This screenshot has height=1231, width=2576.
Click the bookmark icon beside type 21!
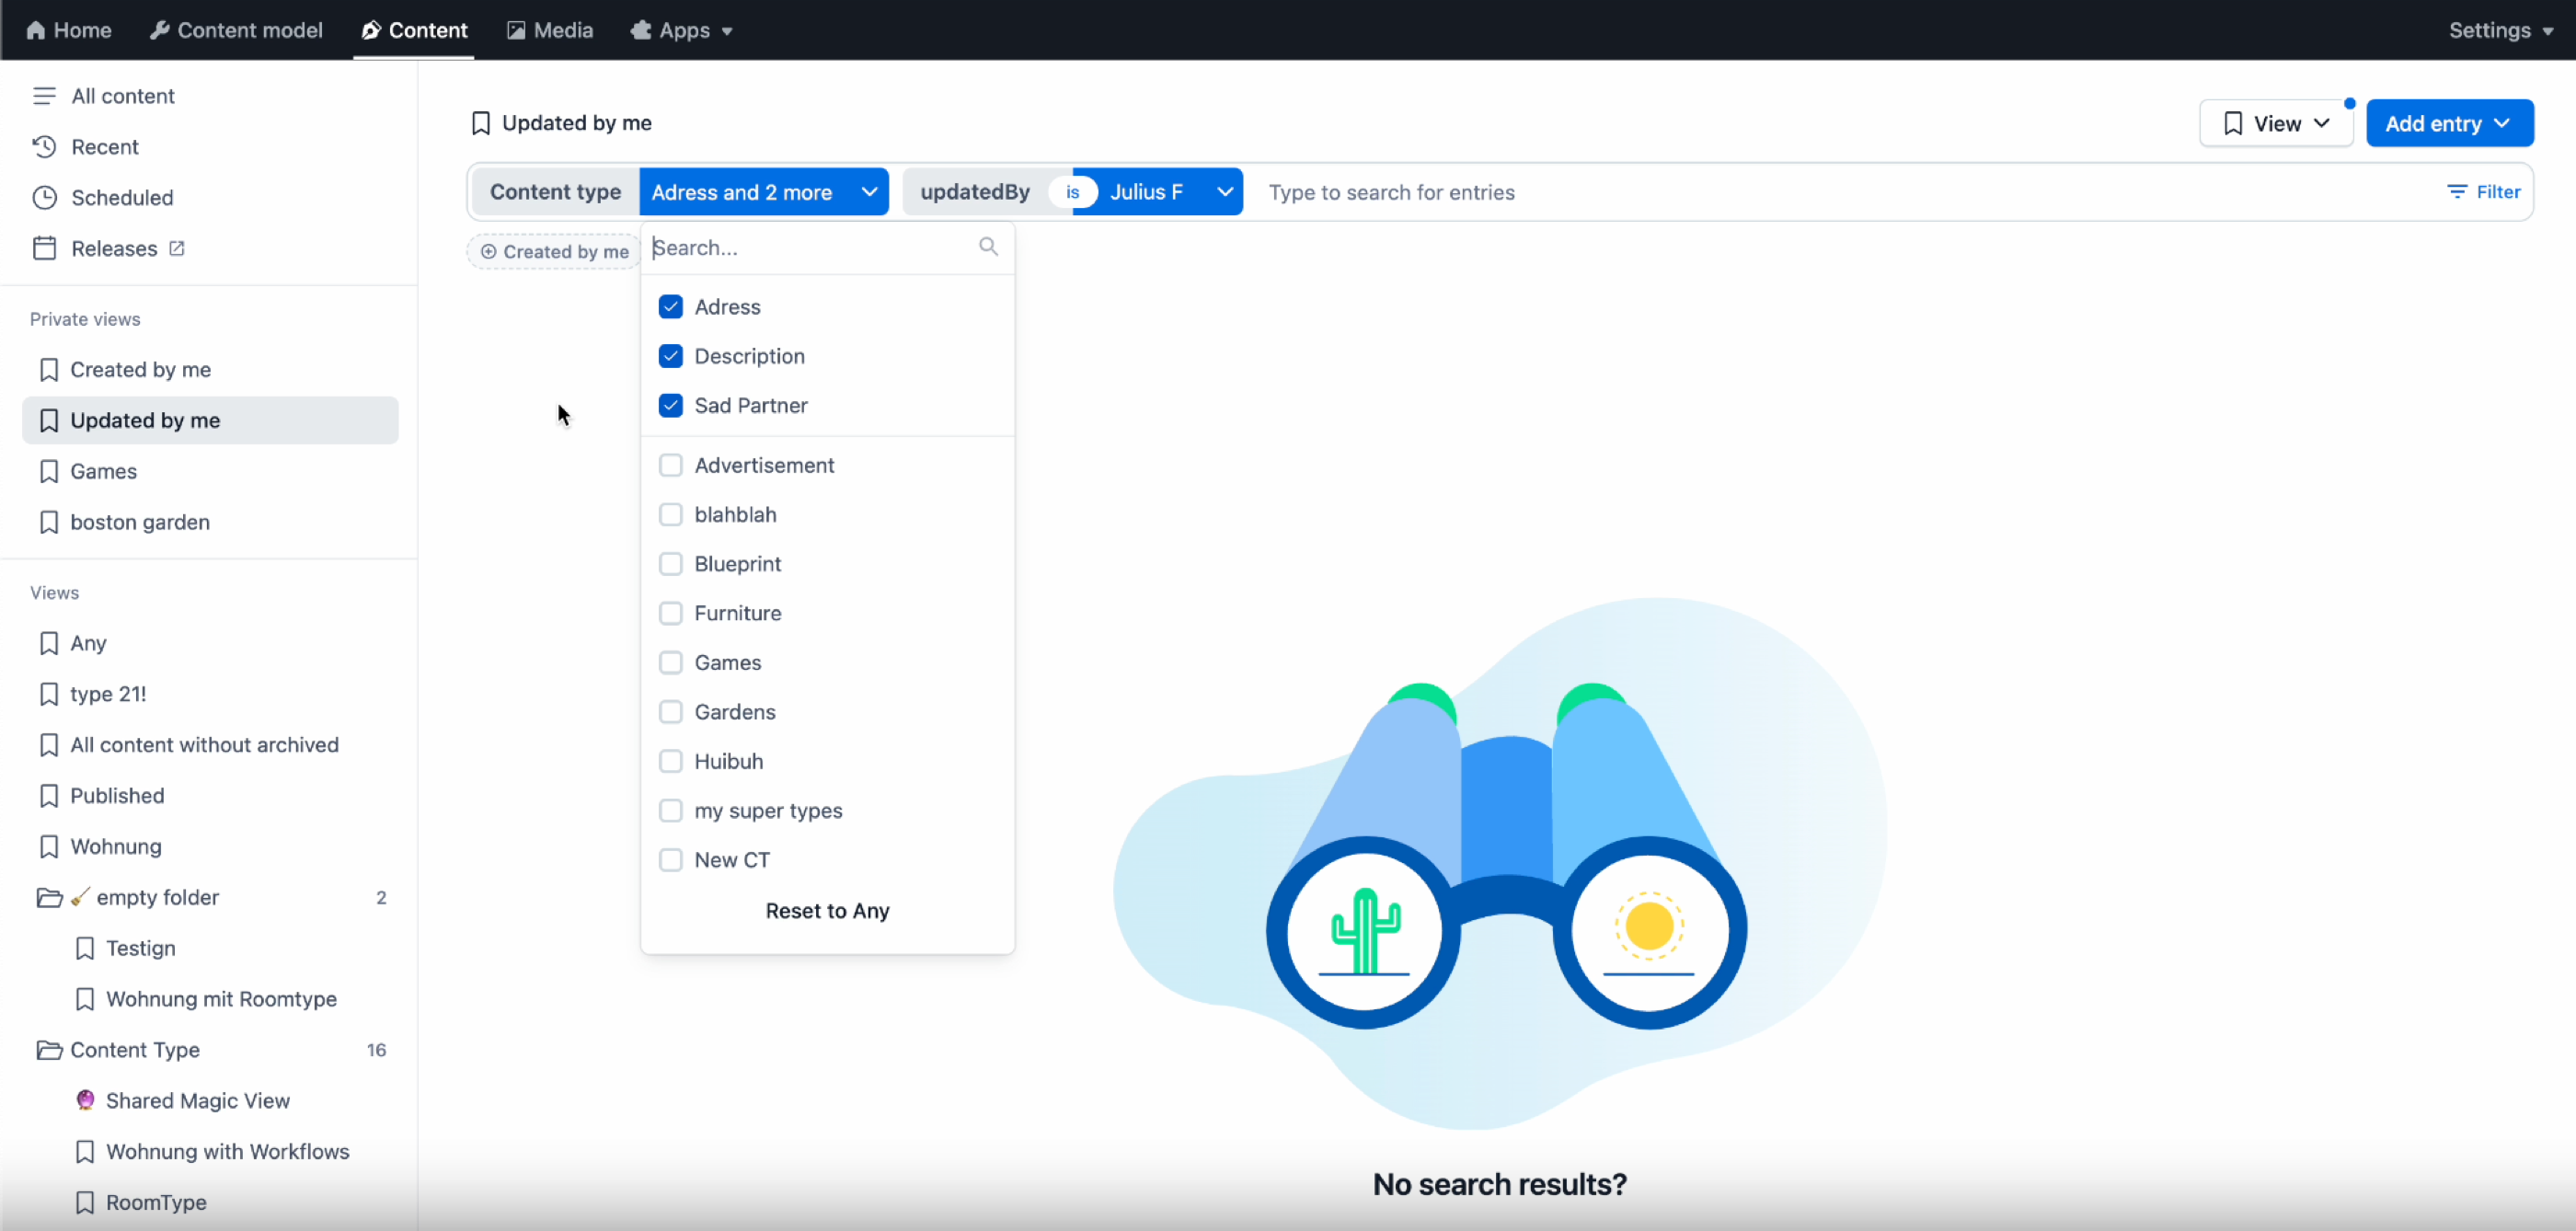pos(49,694)
